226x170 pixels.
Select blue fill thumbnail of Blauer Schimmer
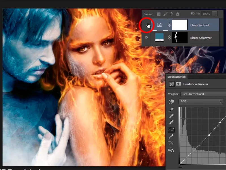[x=159, y=37]
